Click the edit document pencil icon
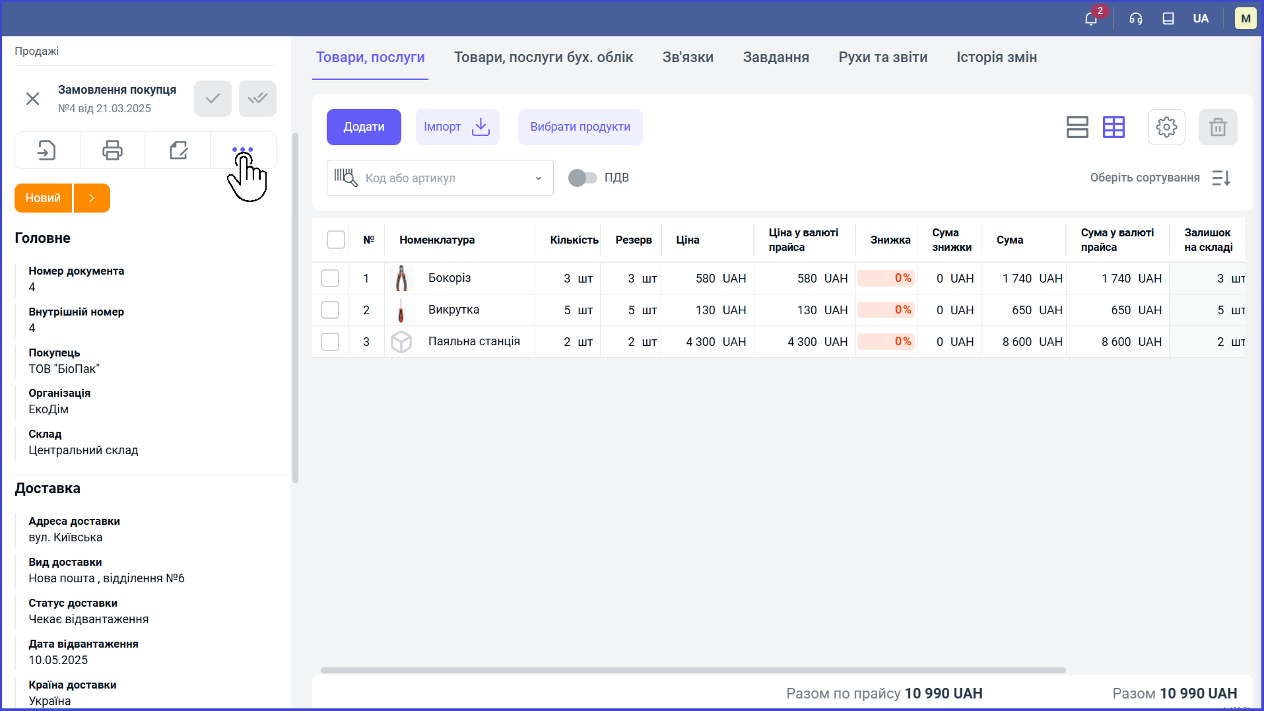This screenshot has width=1264, height=711. [178, 151]
